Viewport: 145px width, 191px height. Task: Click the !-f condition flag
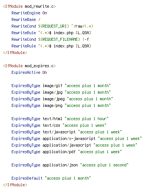(x=86, y=39)
